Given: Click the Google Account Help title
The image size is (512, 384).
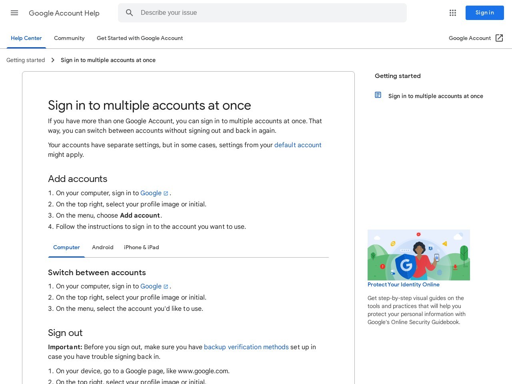Looking at the screenshot, I should 64,13.
